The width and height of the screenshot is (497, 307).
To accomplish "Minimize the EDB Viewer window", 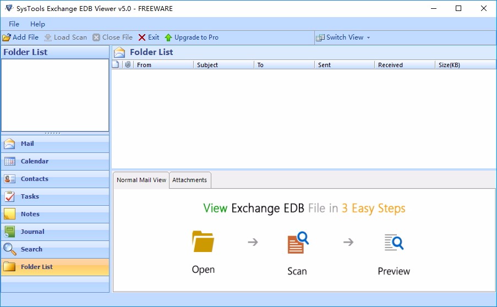I will coord(434,9).
